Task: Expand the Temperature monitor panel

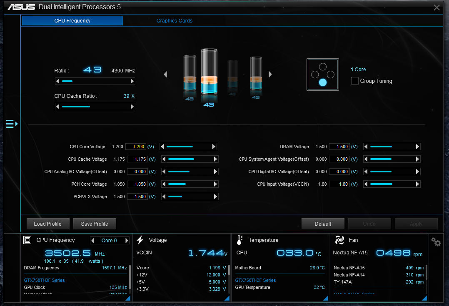Action: 326,298
